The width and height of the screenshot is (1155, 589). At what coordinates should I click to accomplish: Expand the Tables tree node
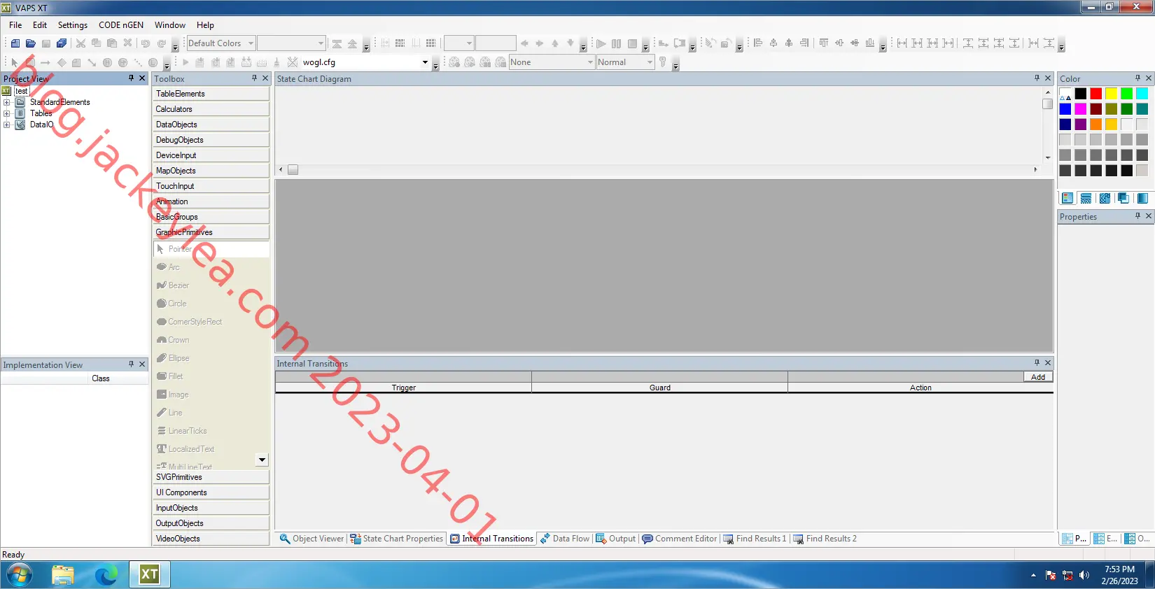tap(7, 113)
